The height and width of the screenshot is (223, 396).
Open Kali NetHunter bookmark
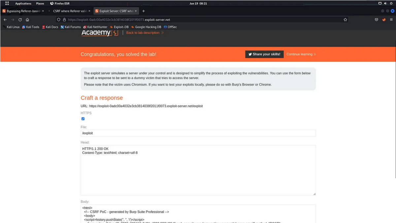point(95,27)
